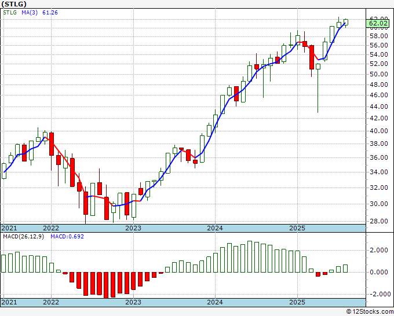Image resolution: width=394 pixels, height=316 pixels.
Task: Select the 46.00 price axis label
Action: pos(379,95)
